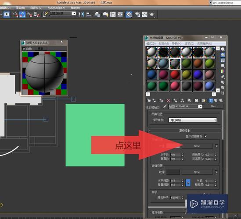Increase the horizontal count 4.0 spinner
The image size is (241, 219).
click(x=183, y=154)
